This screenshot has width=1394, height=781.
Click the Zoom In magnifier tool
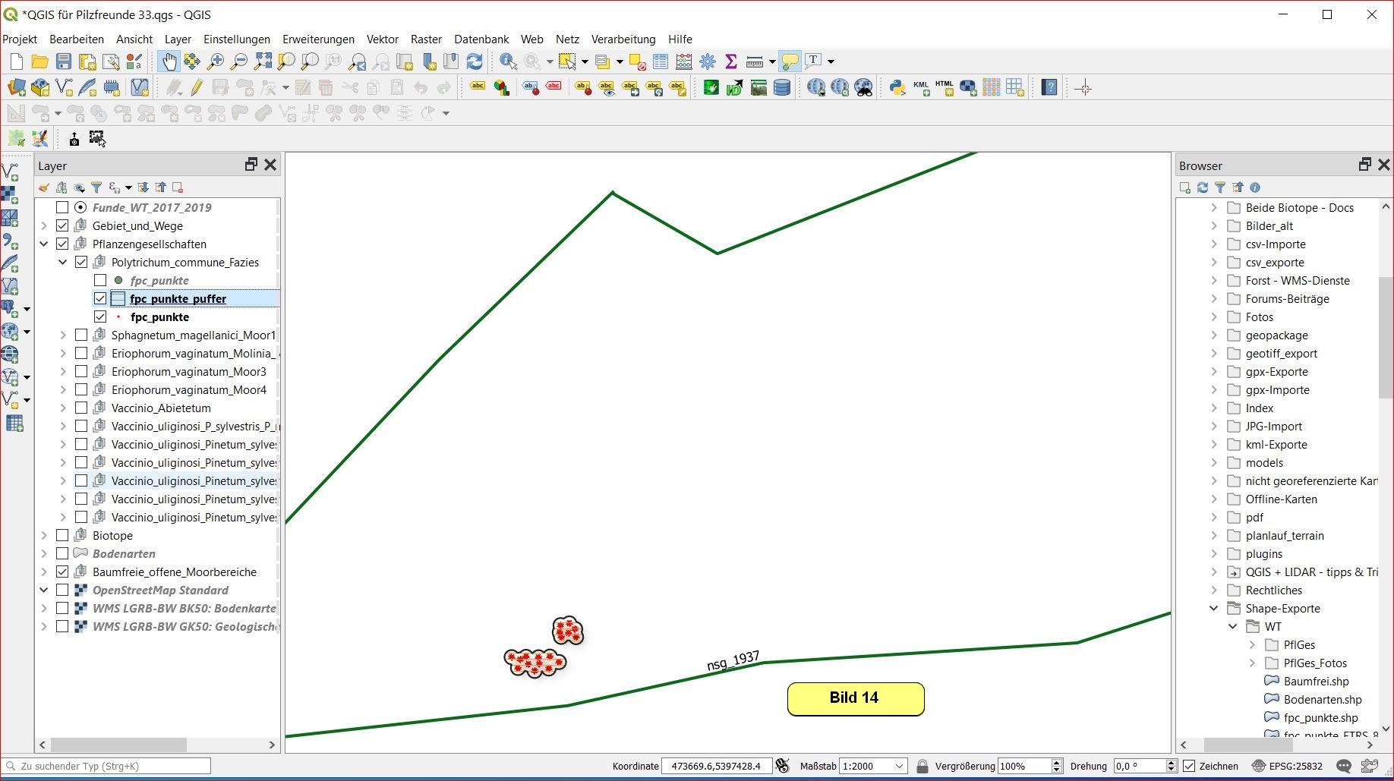(x=216, y=61)
